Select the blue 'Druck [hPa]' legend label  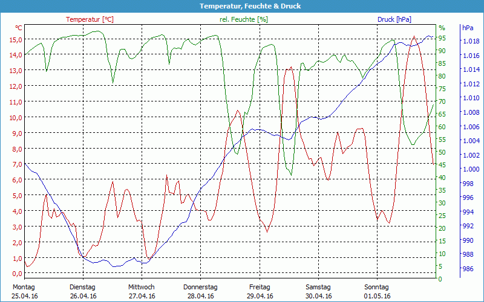tap(394, 19)
